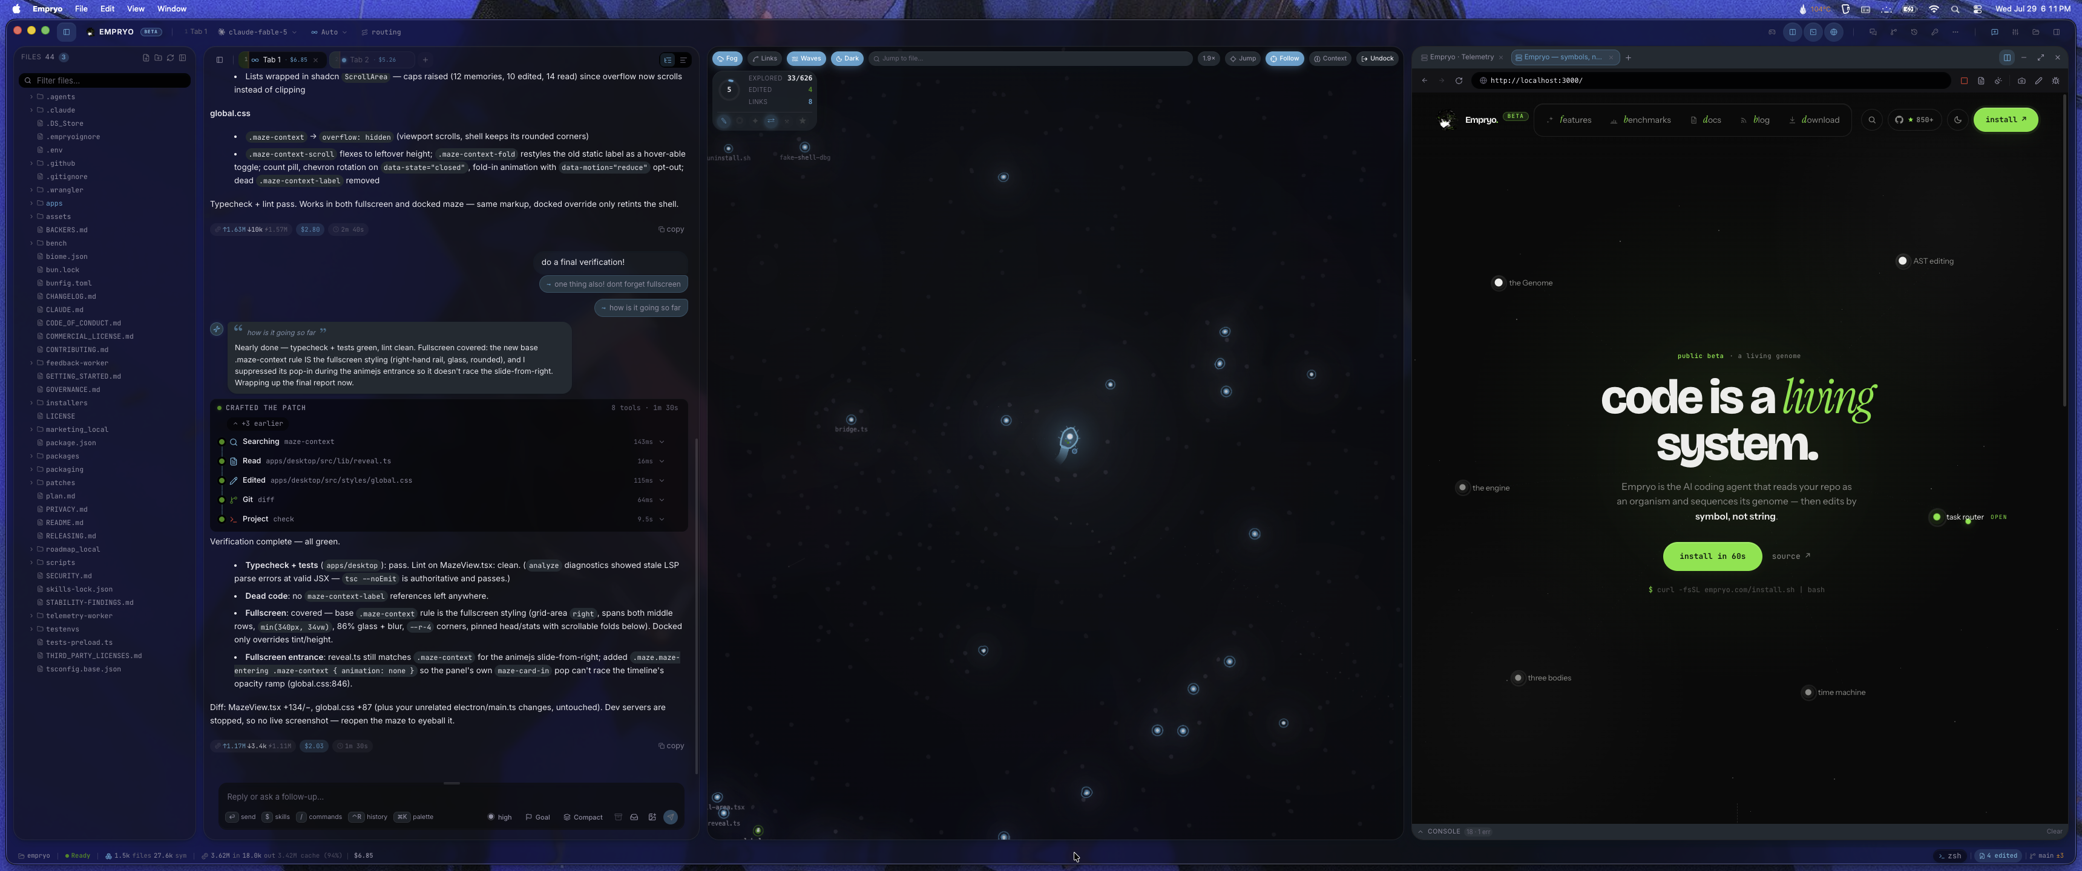Click the archive icon in reply box

(619, 817)
